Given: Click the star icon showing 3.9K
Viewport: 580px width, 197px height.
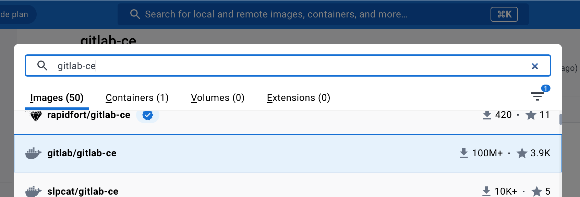Looking at the screenshot, I should (x=522, y=153).
